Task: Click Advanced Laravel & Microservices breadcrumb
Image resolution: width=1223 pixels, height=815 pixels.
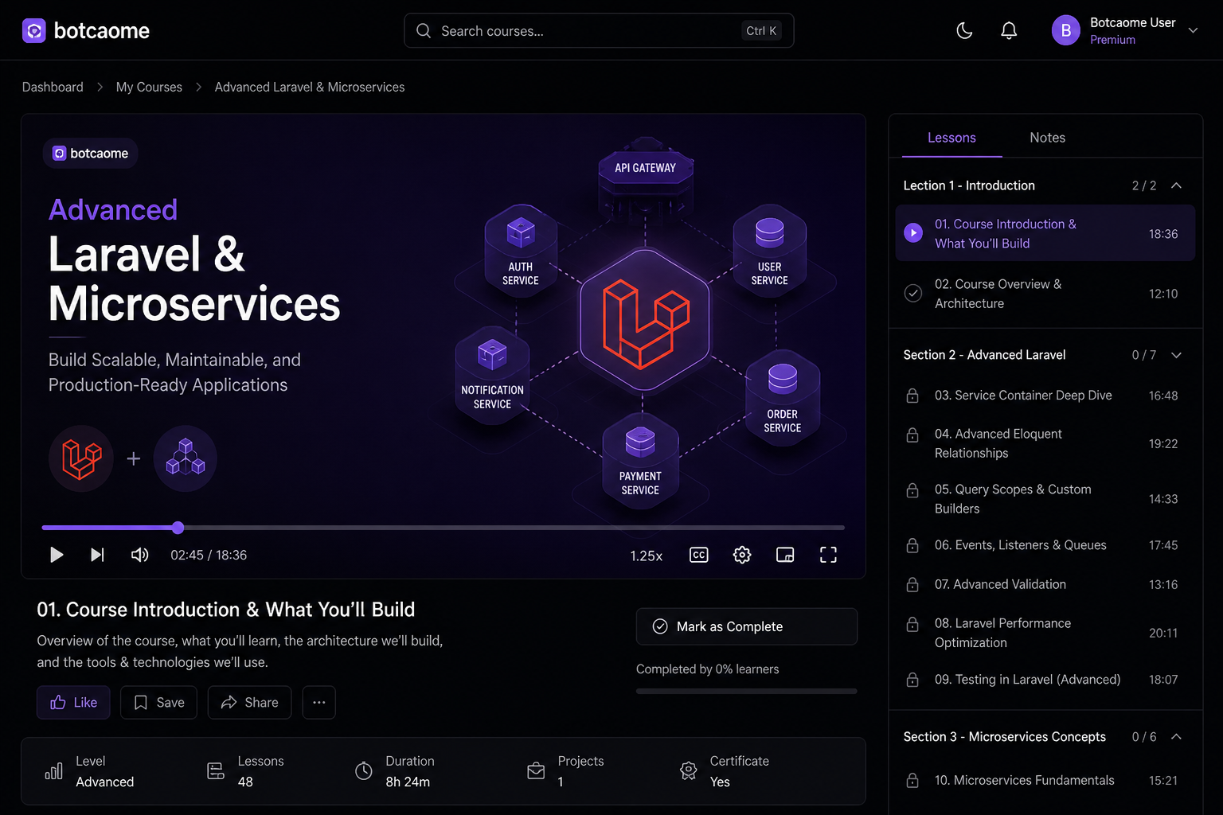Action: pyautogui.click(x=310, y=87)
